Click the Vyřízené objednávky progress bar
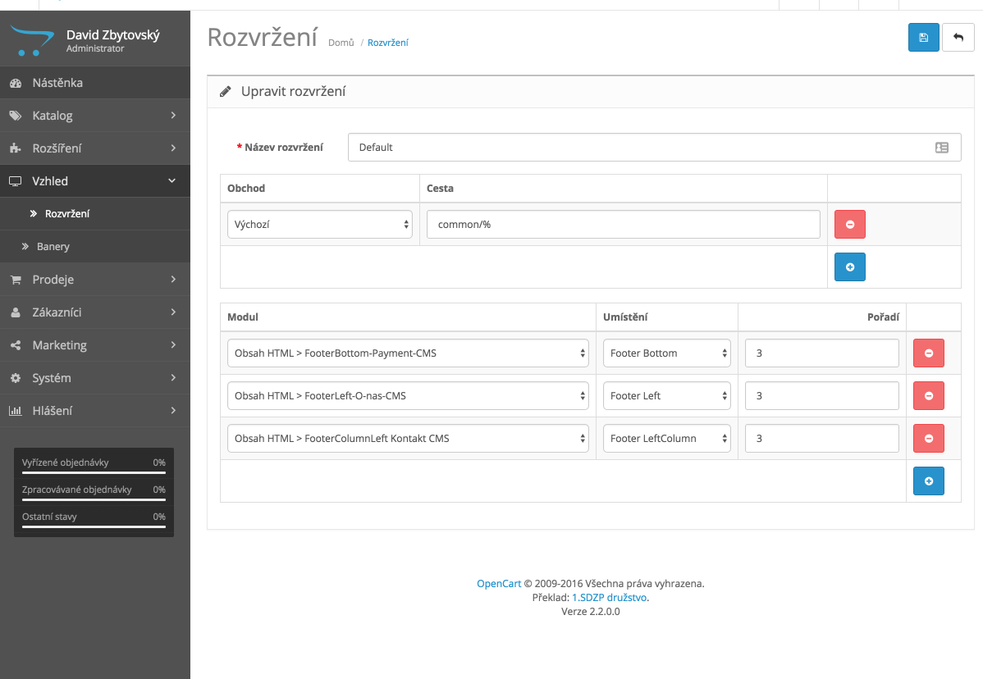Image resolution: width=983 pixels, height=679 pixels. pos(94,473)
